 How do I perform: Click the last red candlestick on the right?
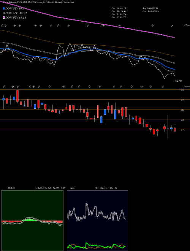(175, 128)
